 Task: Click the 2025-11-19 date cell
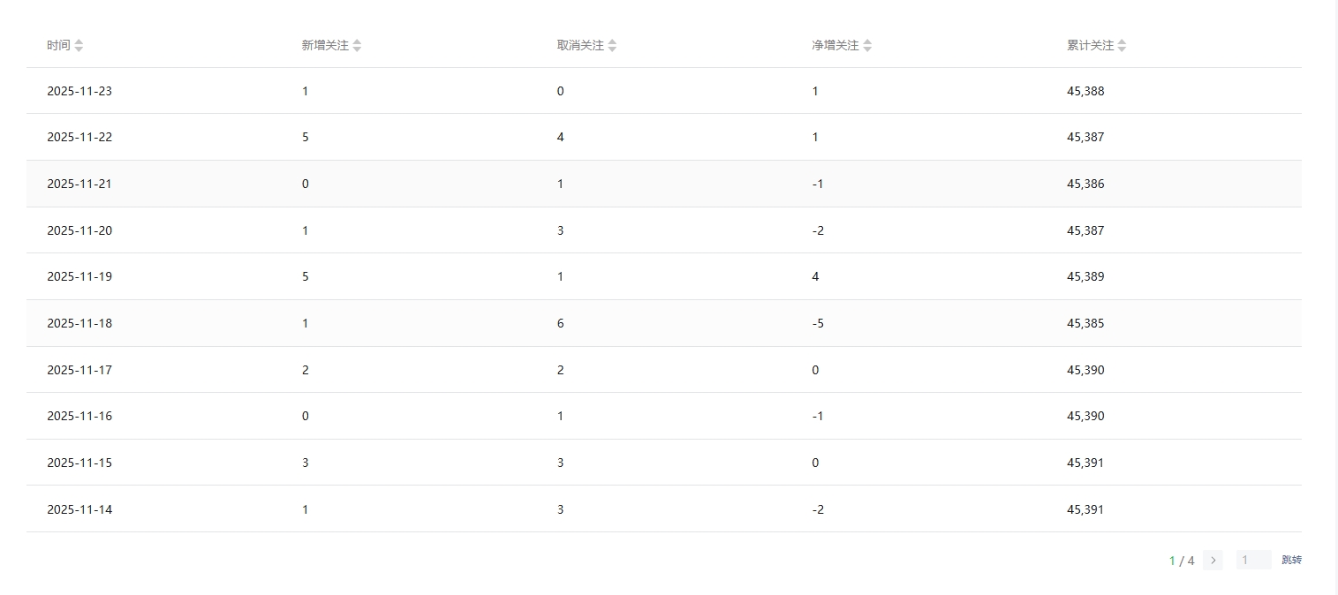tap(79, 276)
